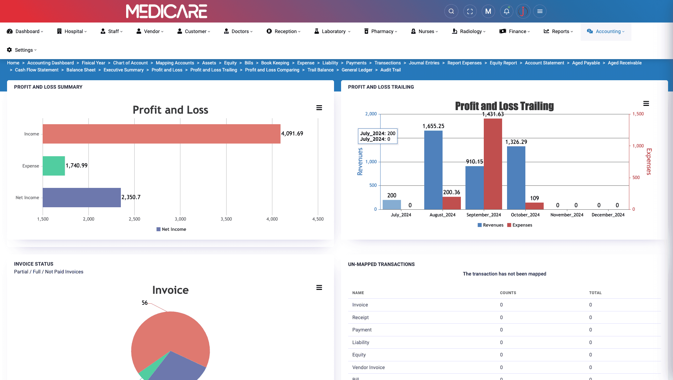Click the user profile avatar icon
This screenshot has width=673, height=380.
click(523, 11)
